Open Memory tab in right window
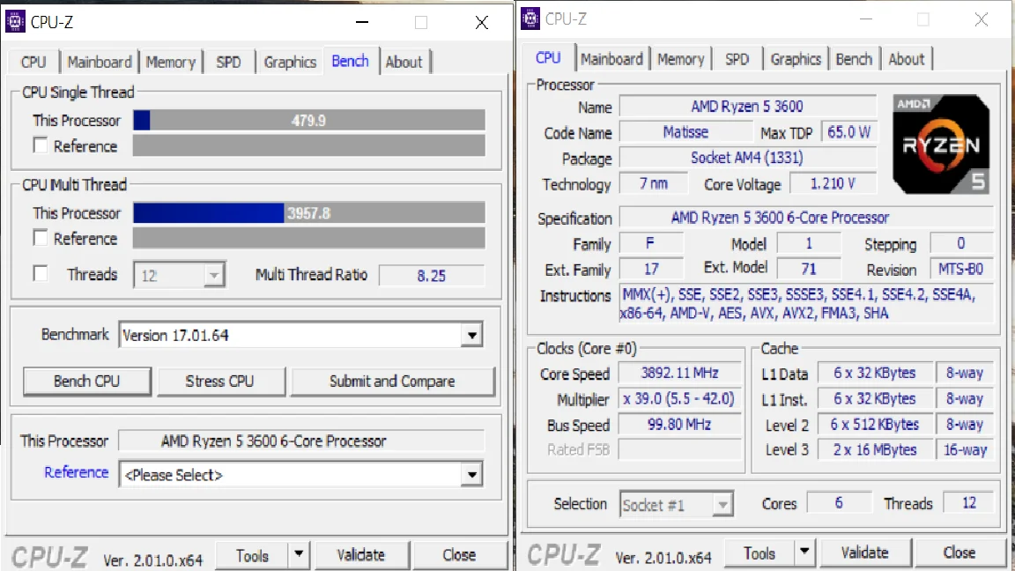1015x571 pixels. (x=681, y=59)
